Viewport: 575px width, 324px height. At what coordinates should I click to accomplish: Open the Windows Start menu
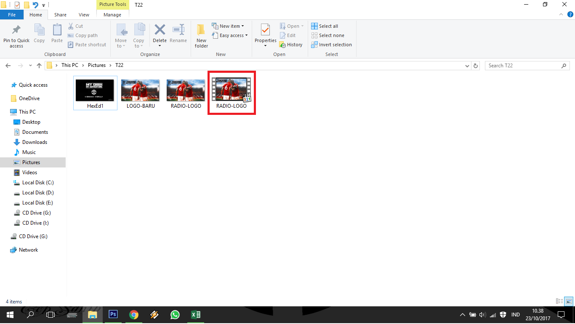pyautogui.click(x=10, y=314)
